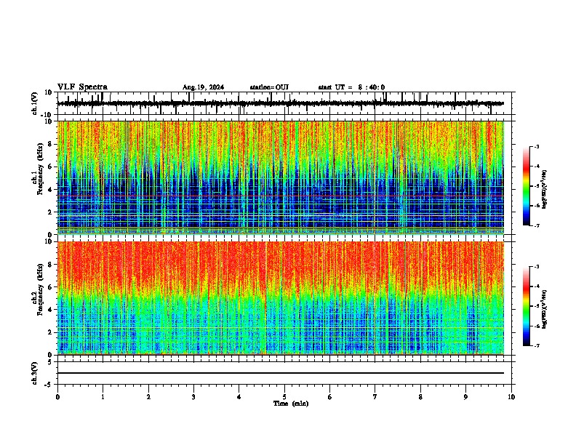Click the ch.1 color bar 'log(PSD)' label
This screenshot has width=576, height=445.
(545, 189)
